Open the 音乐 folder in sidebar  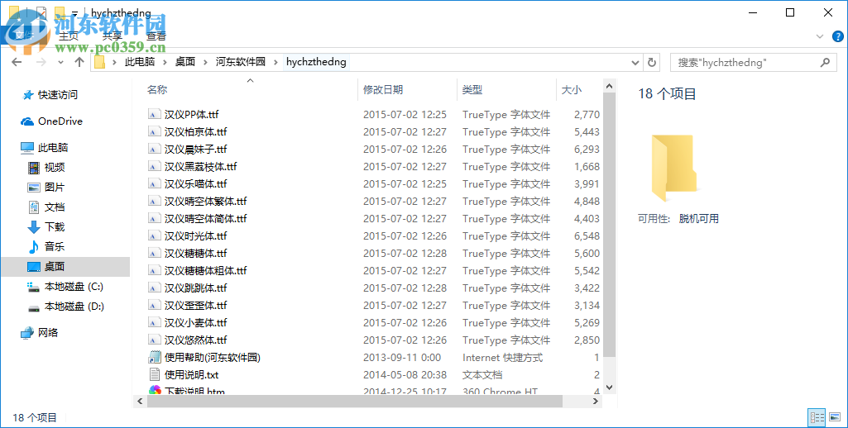pos(46,246)
